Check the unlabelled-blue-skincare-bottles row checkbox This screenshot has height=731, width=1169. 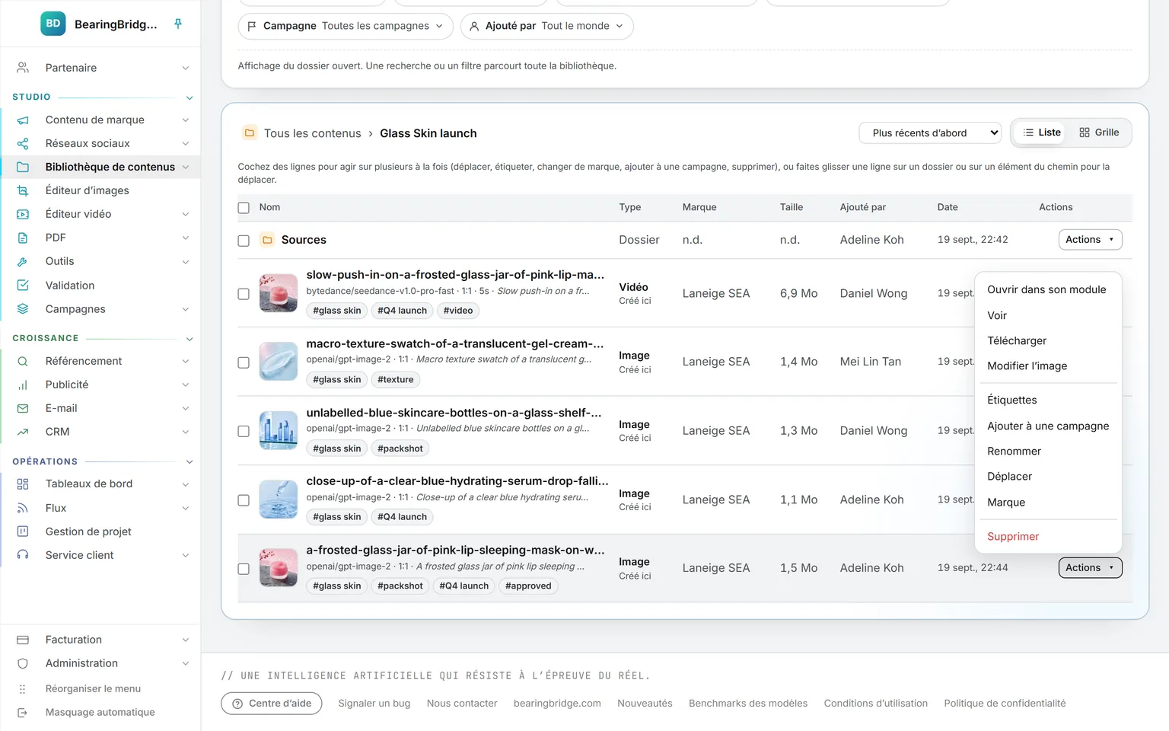click(x=244, y=431)
